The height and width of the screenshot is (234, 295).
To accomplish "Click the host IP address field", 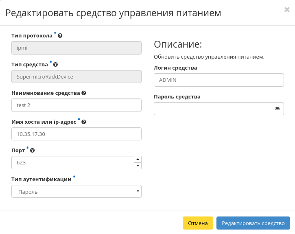I will click(x=76, y=134).
